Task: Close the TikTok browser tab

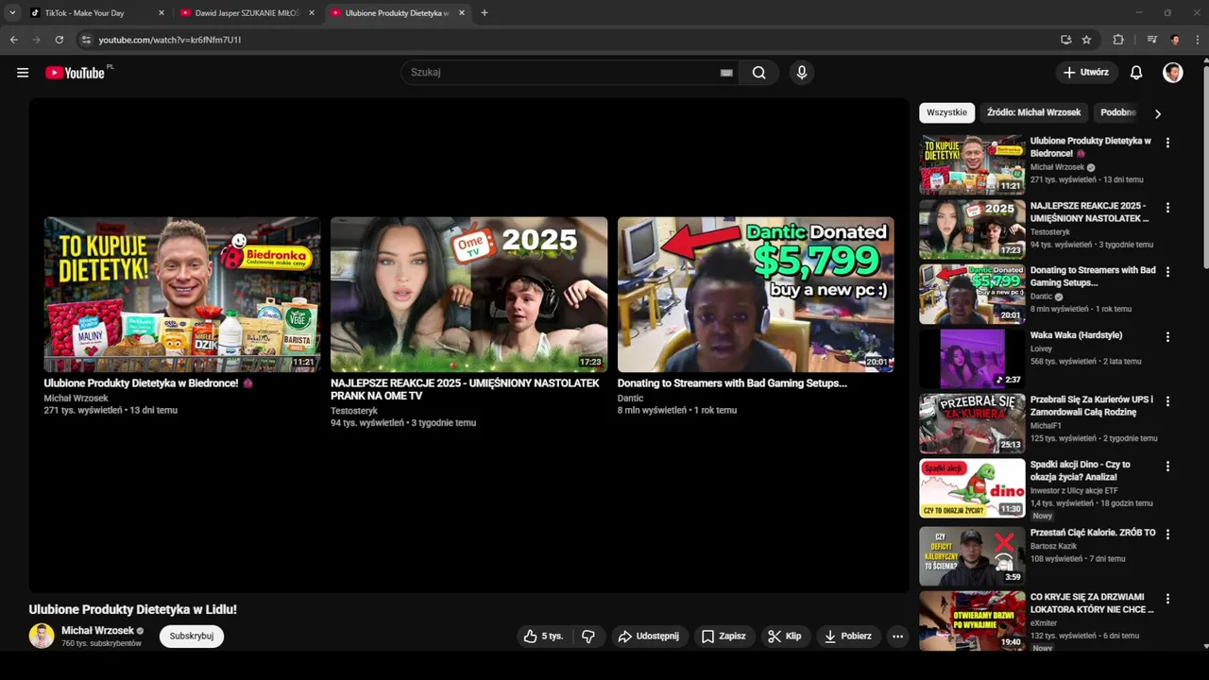Action: (162, 13)
